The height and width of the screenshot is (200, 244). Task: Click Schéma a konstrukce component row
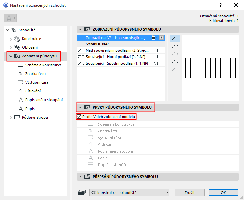(158, 124)
